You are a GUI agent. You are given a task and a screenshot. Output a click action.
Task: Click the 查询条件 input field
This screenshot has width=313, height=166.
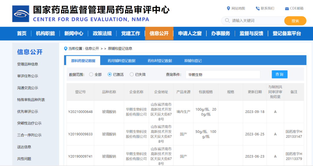pyautogui.click(x=223, y=74)
